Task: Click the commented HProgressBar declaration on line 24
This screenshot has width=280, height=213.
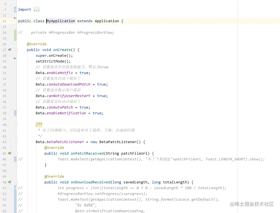Action: (x=72, y=33)
